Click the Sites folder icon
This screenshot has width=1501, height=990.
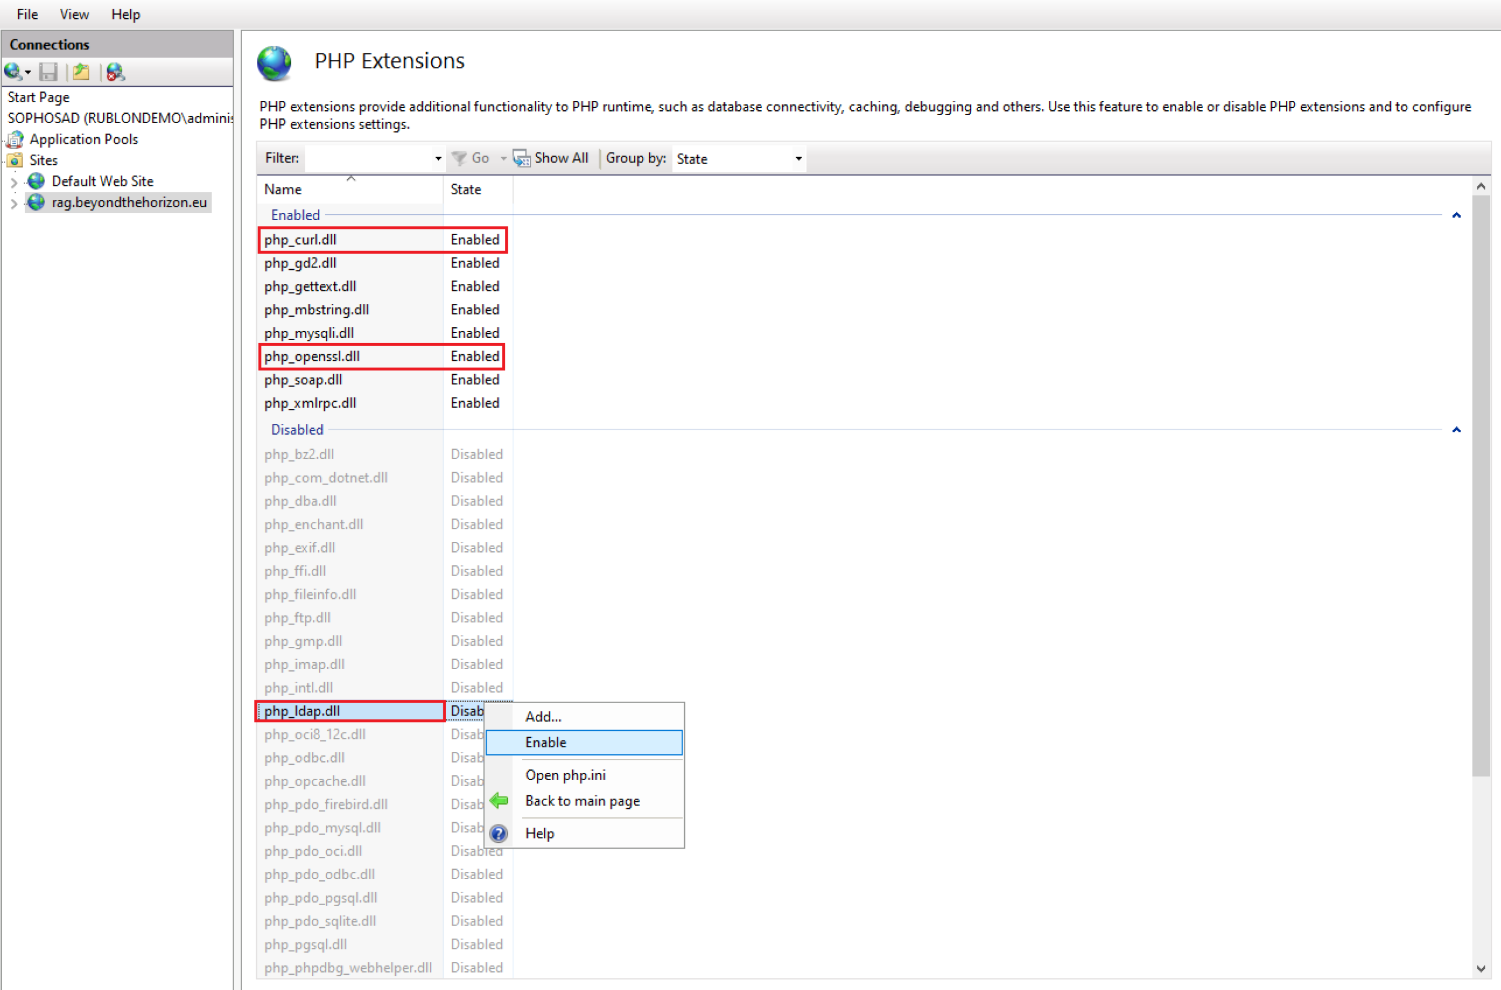coord(15,160)
